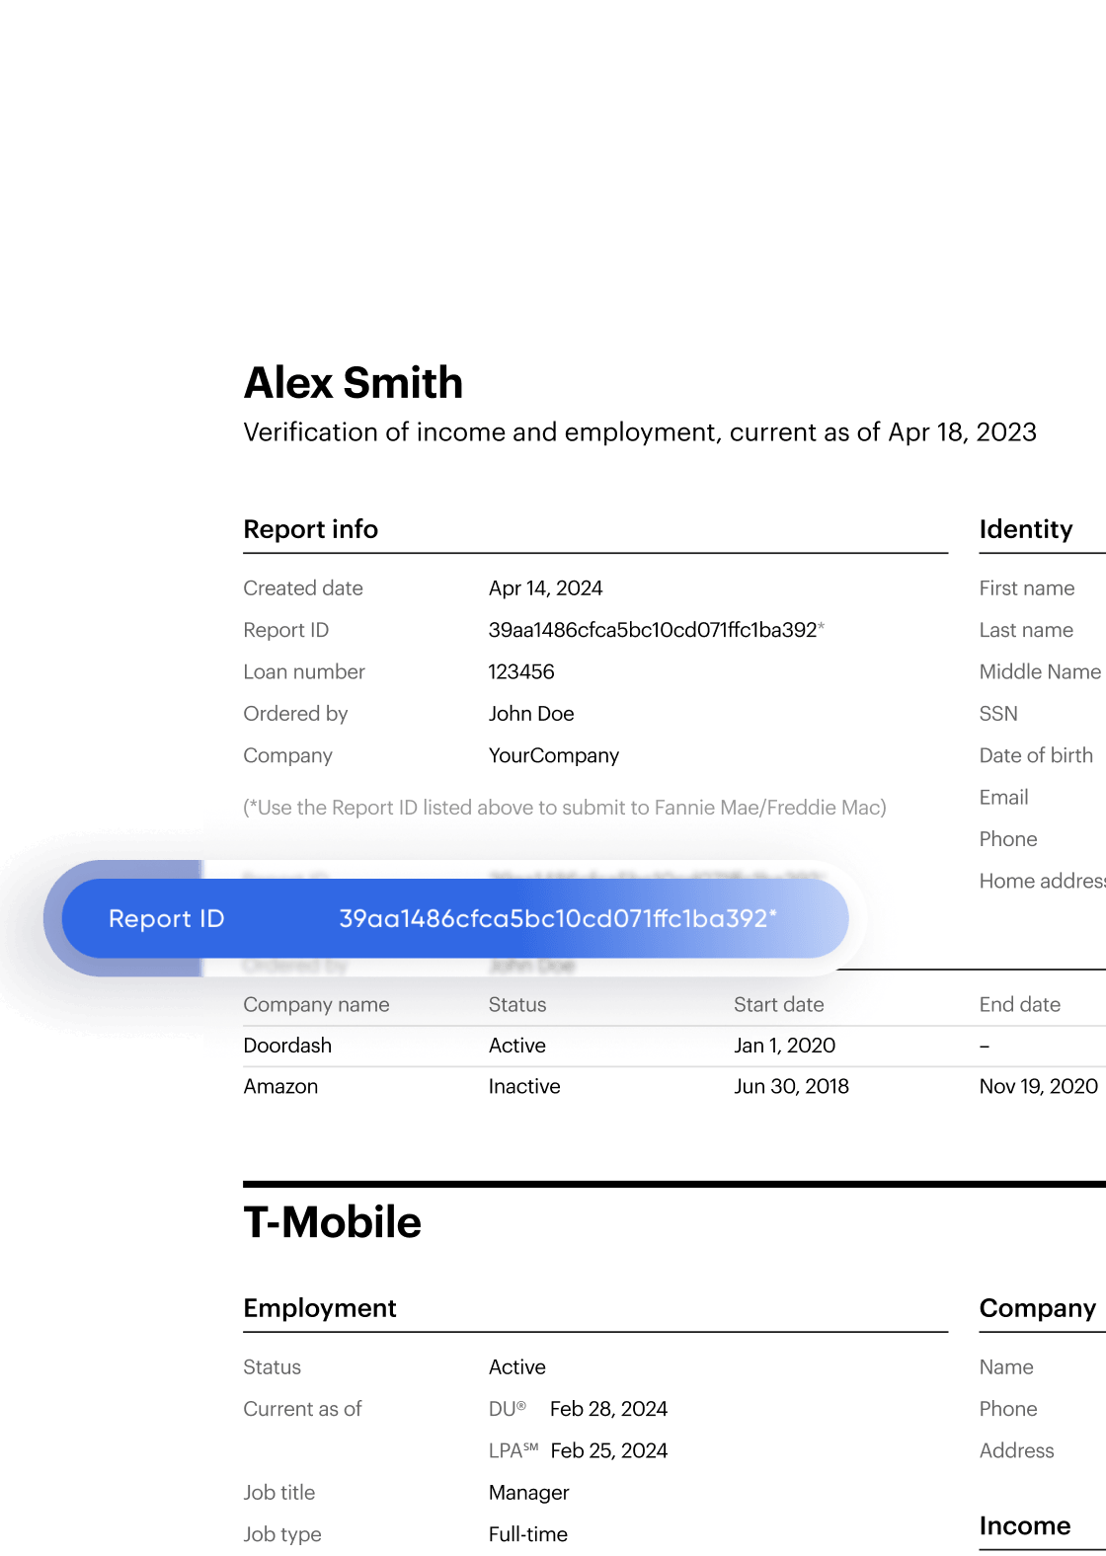The image size is (1106, 1556).
Task: Click the Status column header
Action: click(517, 1004)
